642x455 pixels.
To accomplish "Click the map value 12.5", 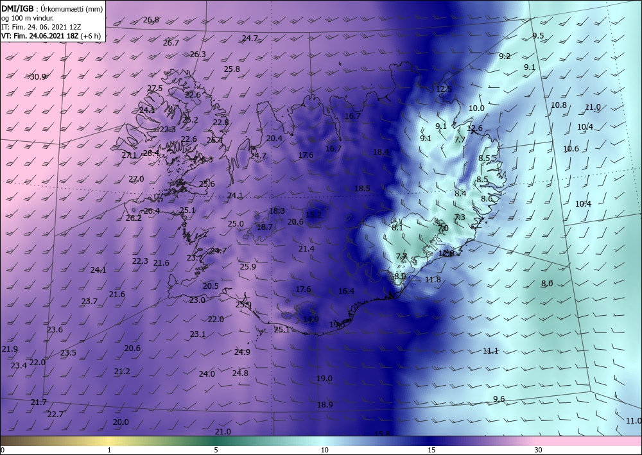I will 444,89.
